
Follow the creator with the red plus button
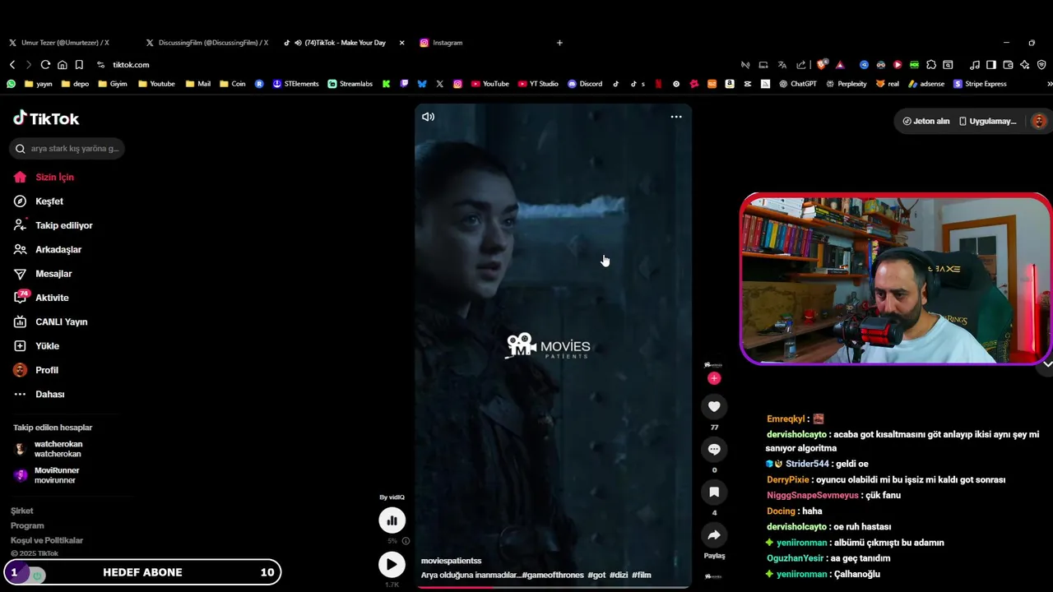(714, 378)
